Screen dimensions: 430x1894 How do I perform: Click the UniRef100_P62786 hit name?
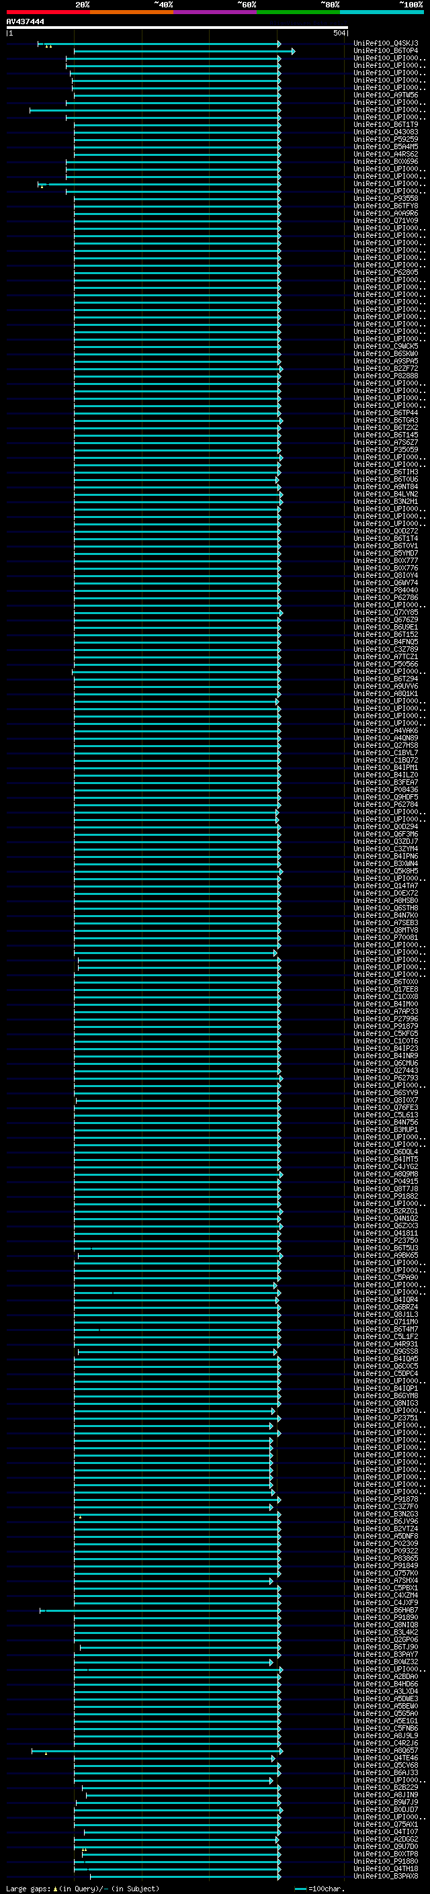tap(386, 598)
